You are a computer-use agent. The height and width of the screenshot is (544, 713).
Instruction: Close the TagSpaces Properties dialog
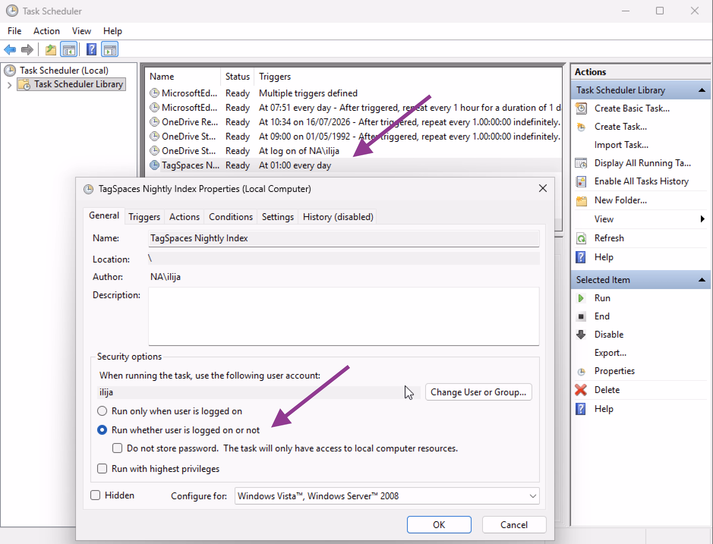[x=543, y=189]
